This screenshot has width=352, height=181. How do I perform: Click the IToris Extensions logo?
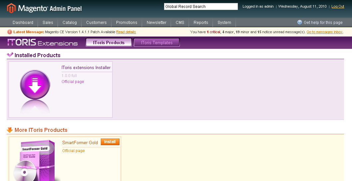pos(43,42)
